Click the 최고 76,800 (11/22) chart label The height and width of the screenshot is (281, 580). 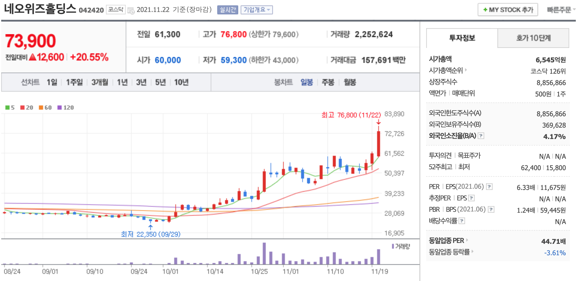351,115
